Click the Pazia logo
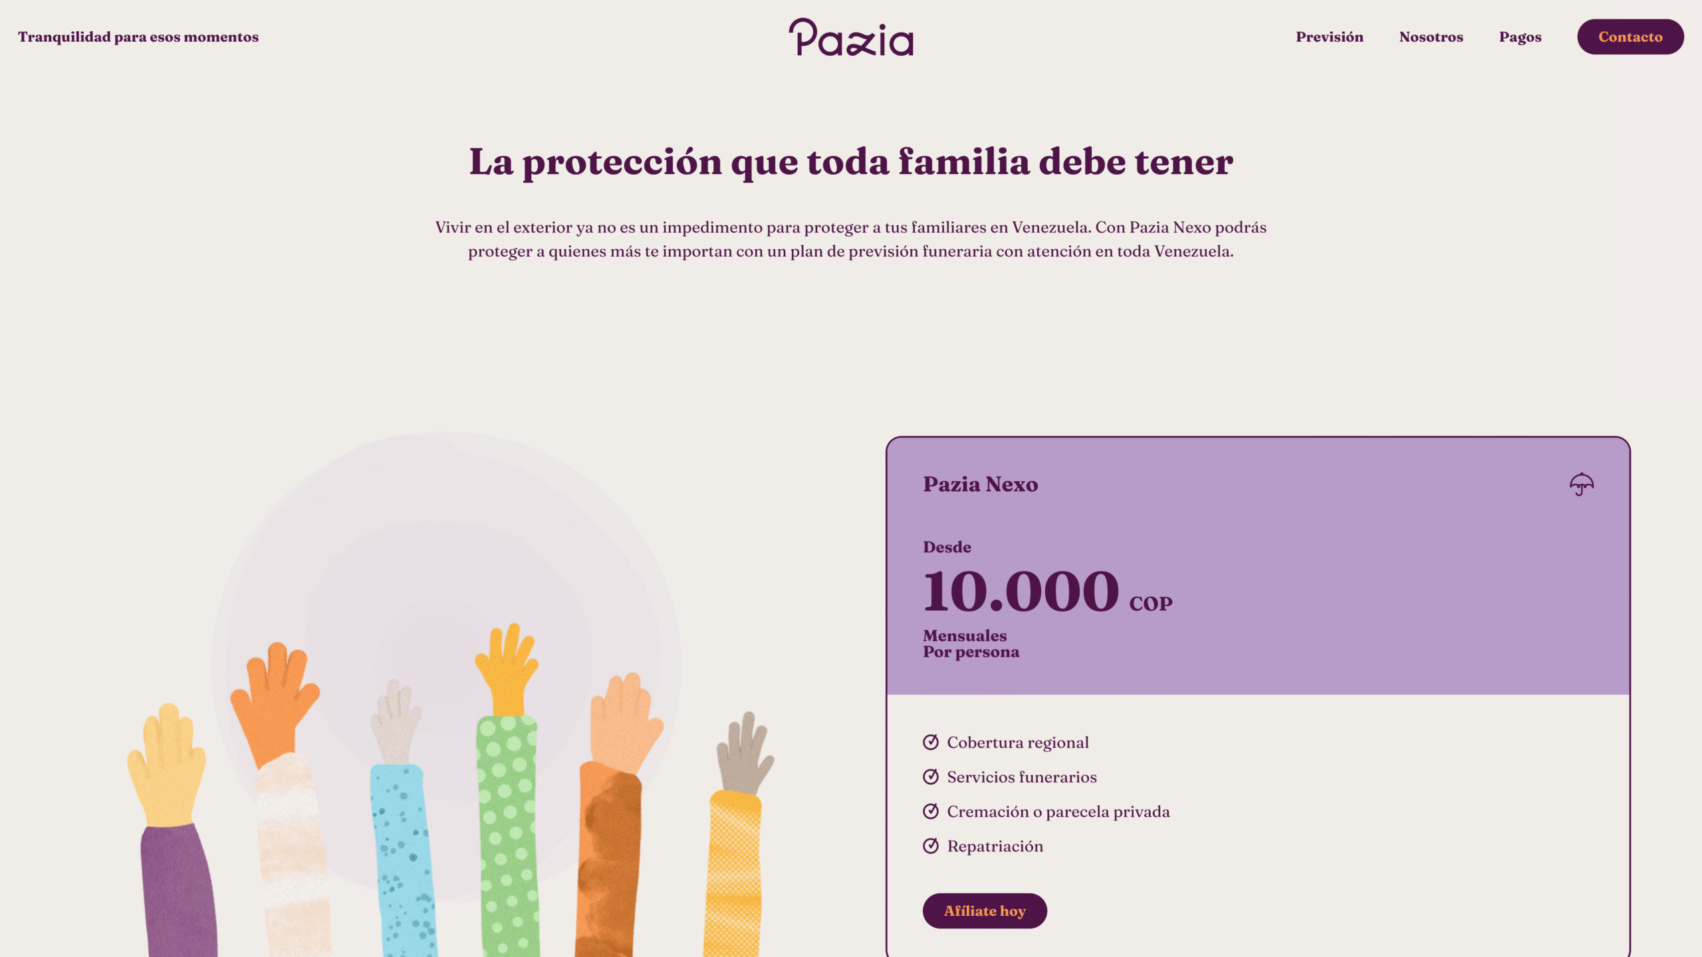 (851, 37)
